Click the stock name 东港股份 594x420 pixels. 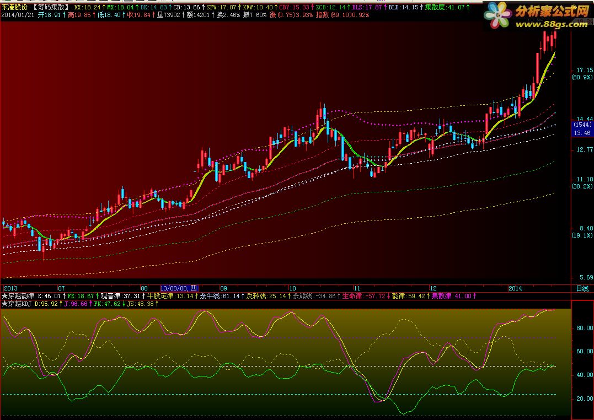(x=14, y=7)
